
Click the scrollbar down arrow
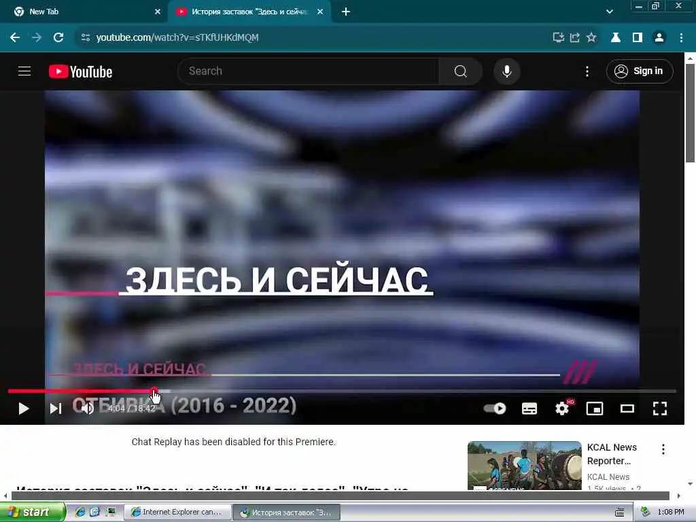click(x=690, y=484)
